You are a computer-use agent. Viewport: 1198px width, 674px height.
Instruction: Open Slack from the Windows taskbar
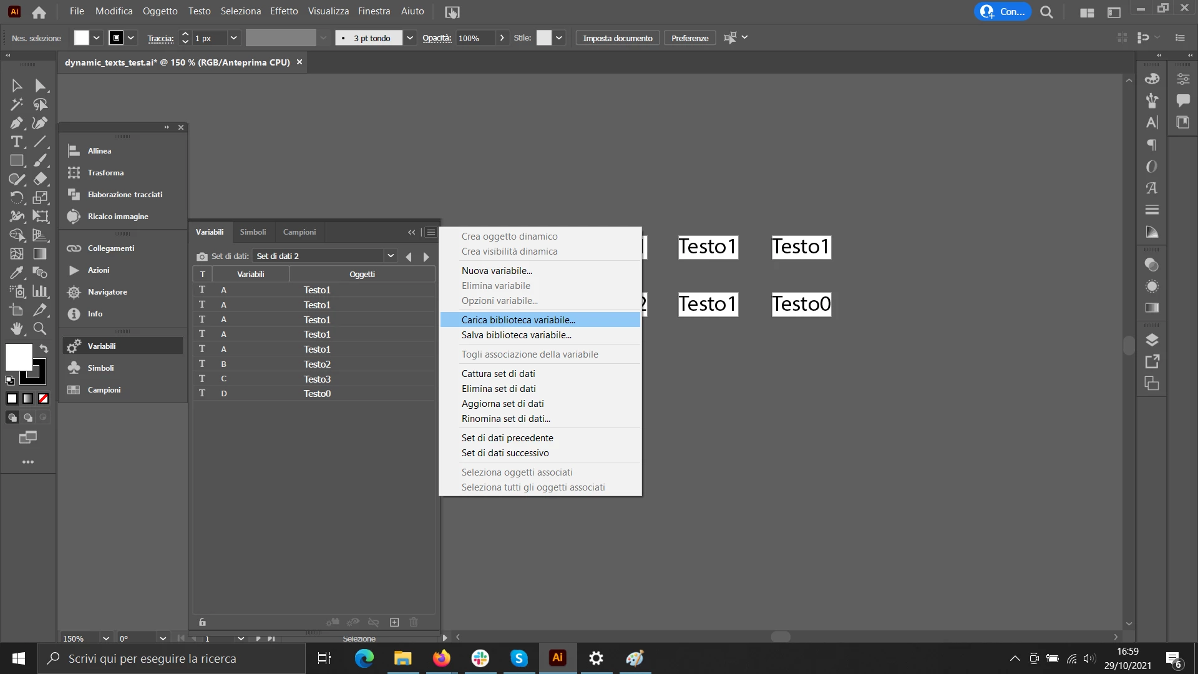pos(480,658)
